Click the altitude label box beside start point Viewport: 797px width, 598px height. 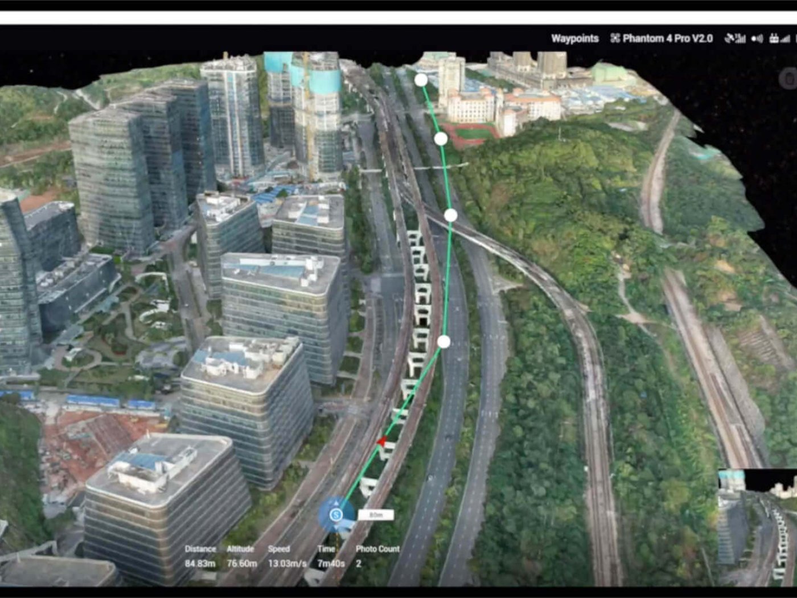click(x=376, y=515)
